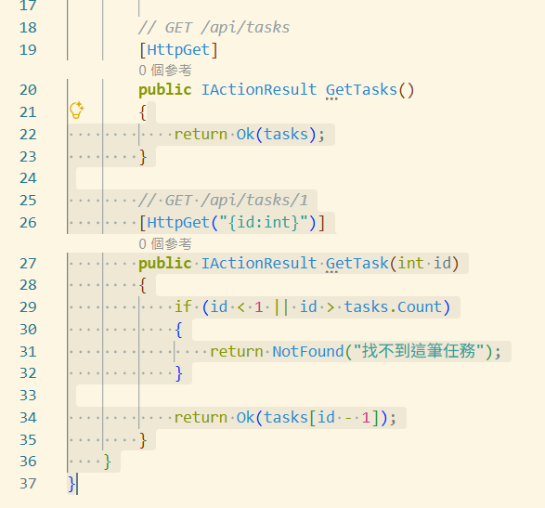
Task: Click 'tasks.Count' in the if condition
Action: click(x=393, y=307)
